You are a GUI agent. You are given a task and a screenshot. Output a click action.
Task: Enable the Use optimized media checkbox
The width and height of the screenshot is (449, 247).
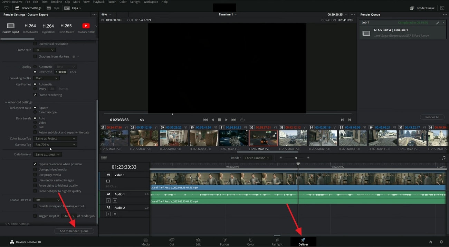(x=36, y=169)
